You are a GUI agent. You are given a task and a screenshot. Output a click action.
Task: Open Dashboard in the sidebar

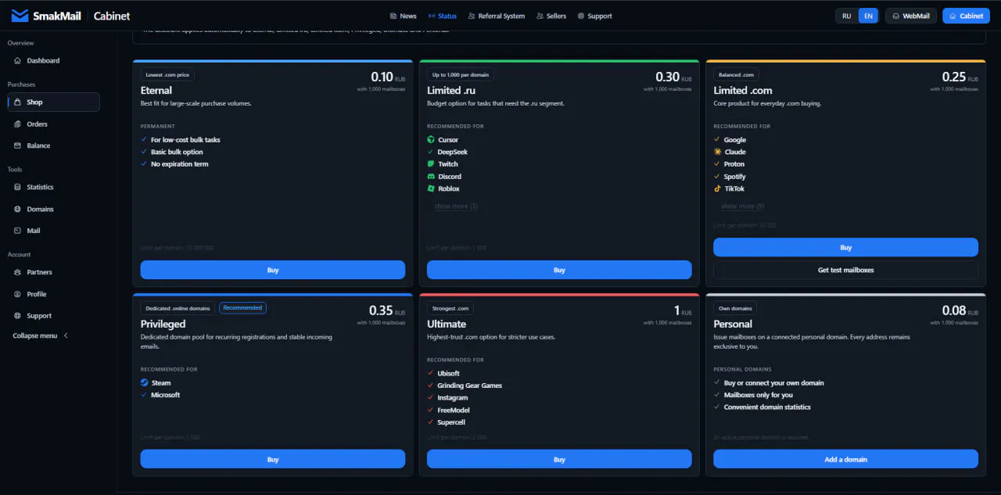[x=53, y=60]
